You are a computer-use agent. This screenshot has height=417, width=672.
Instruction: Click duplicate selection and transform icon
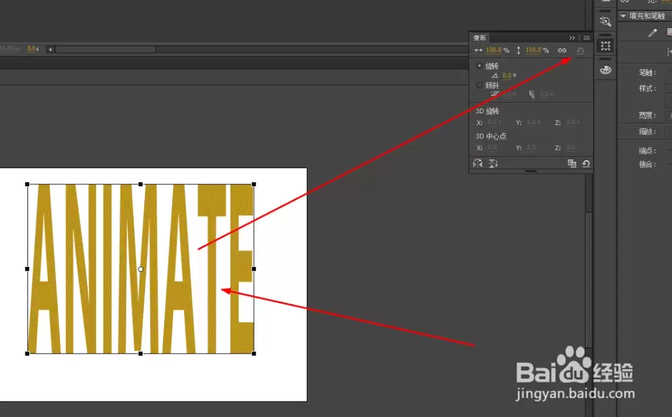[x=572, y=163]
